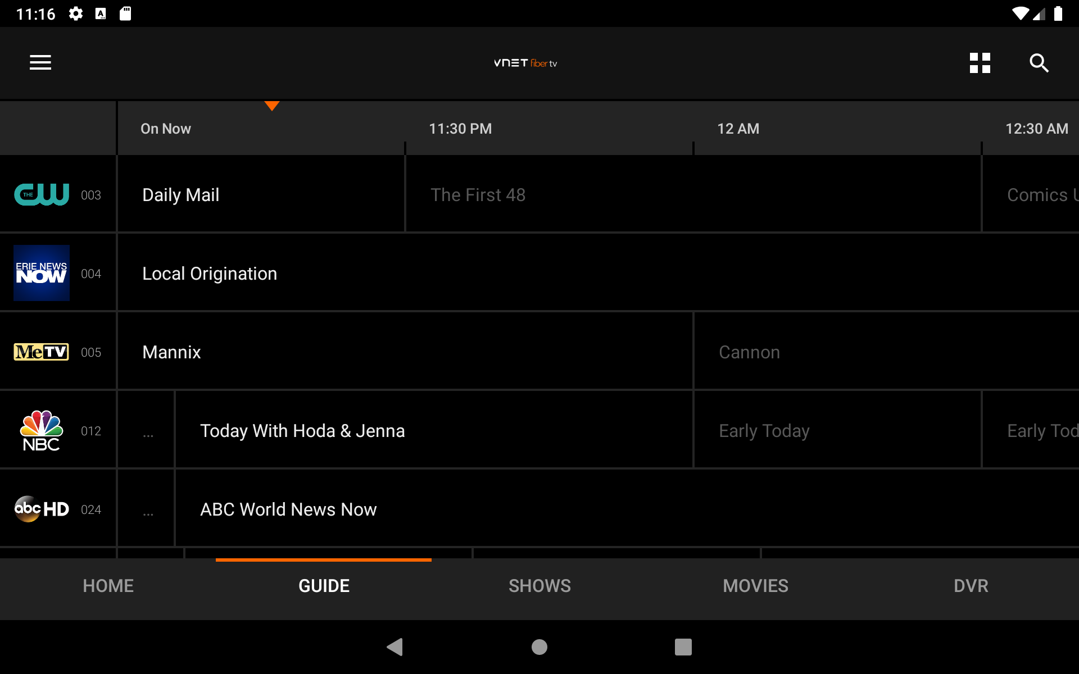1079x674 pixels.
Task: Select the MeTV channel logo
Action: point(41,352)
